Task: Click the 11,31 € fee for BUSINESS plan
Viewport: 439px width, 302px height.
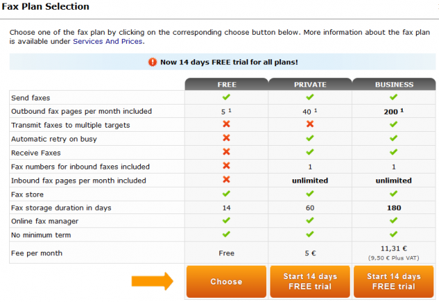Action: click(x=394, y=248)
